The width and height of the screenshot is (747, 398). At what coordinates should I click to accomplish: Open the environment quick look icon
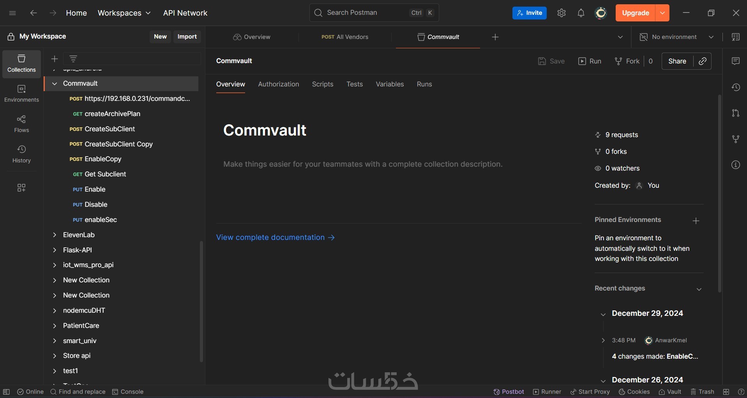tap(736, 37)
